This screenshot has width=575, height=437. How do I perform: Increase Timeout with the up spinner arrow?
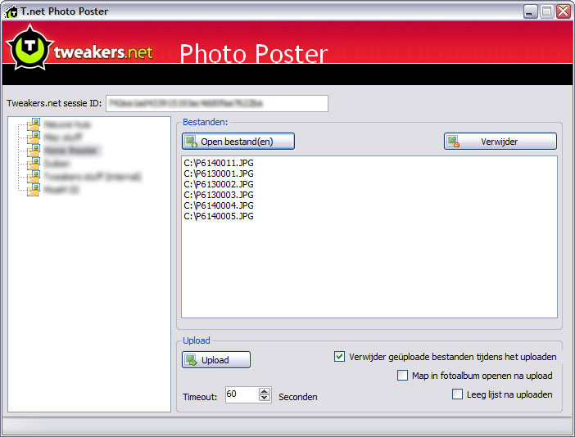click(265, 391)
